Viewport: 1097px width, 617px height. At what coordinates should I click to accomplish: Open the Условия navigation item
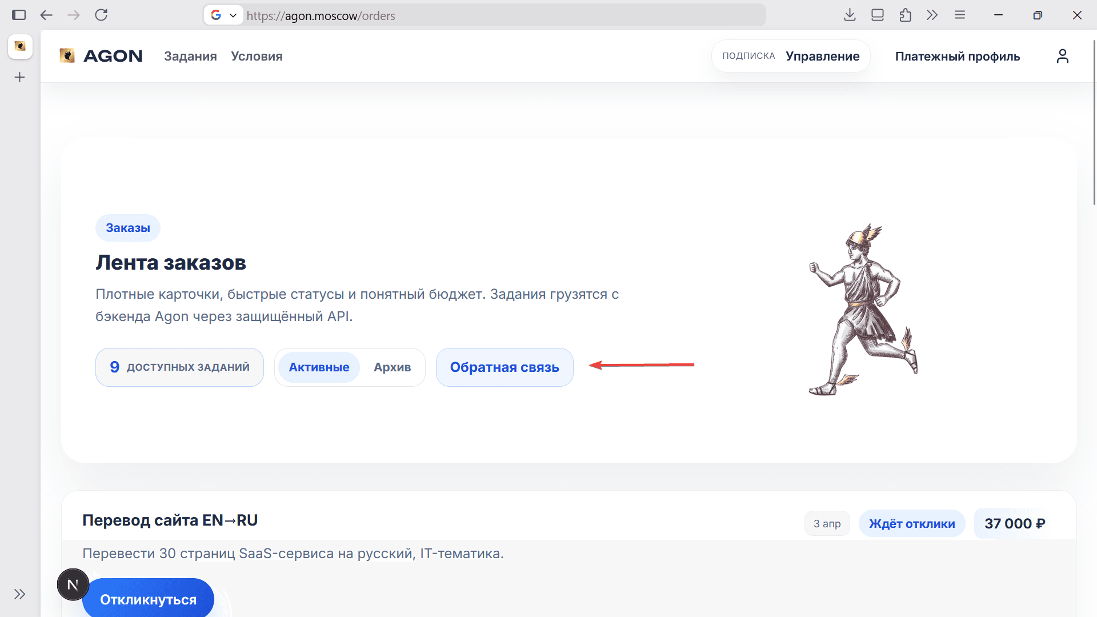pyautogui.click(x=257, y=56)
